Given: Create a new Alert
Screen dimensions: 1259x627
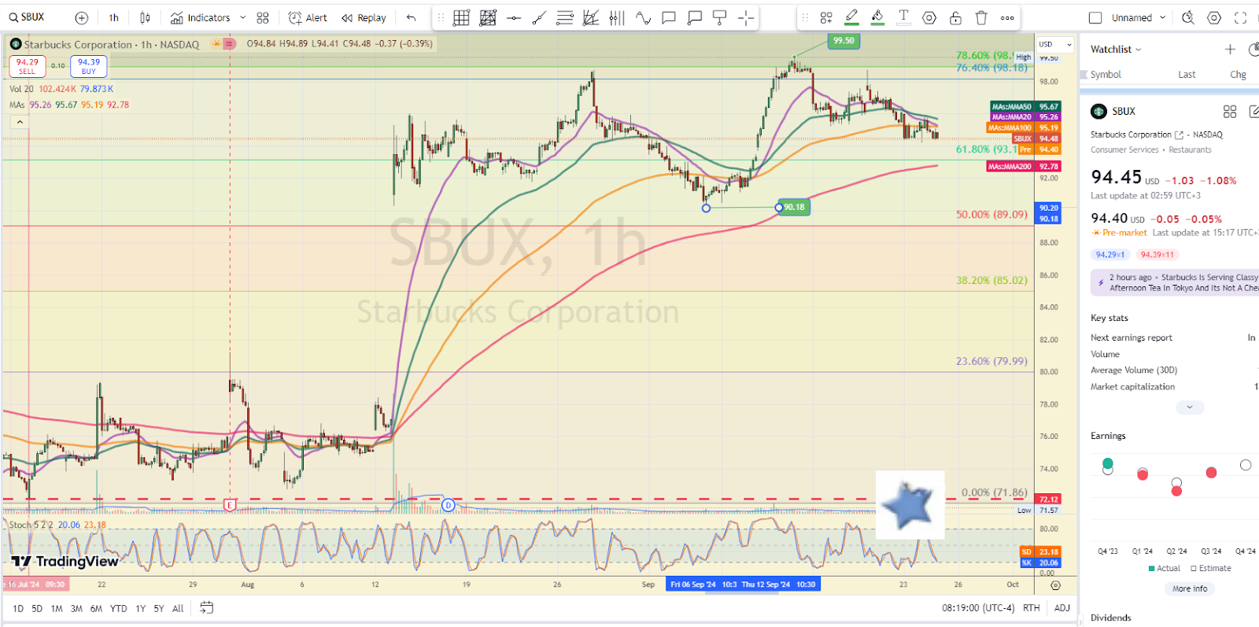Looking at the screenshot, I should tap(308, 18).
